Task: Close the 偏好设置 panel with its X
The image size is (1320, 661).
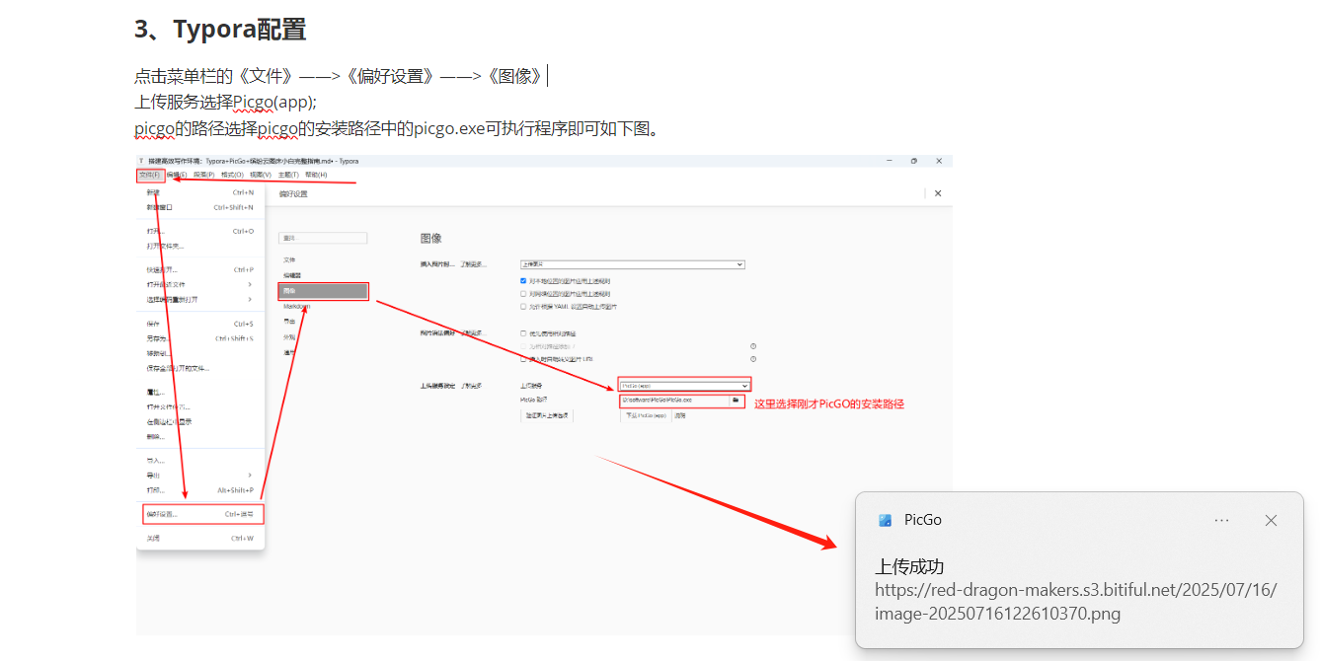Action: [937, 193]
